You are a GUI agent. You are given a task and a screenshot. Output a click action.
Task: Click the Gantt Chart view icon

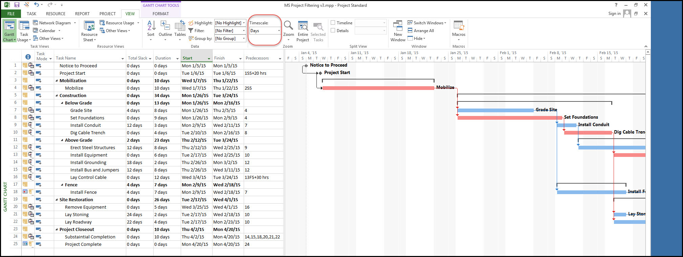coord(9,26)
